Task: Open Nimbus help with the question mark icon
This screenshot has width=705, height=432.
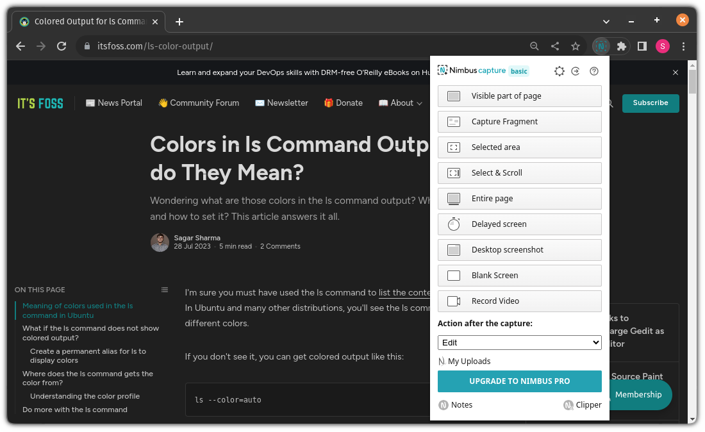Action: 593,72
